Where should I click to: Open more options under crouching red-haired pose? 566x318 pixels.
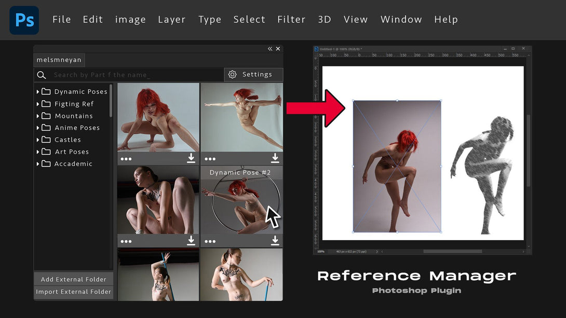click(x=126, y=159)
